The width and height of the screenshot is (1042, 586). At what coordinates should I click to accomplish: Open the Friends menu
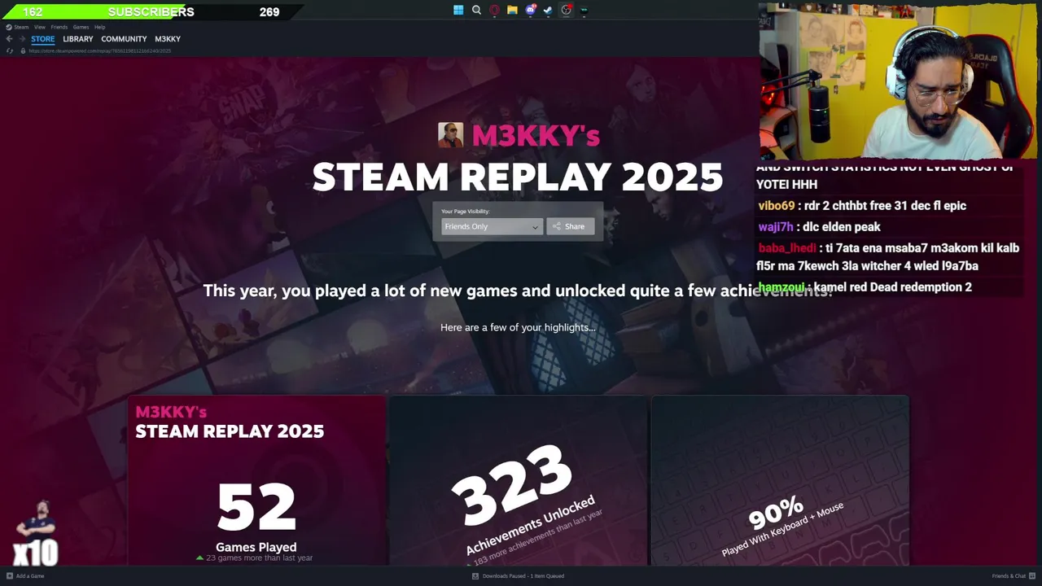click(59, 27)
